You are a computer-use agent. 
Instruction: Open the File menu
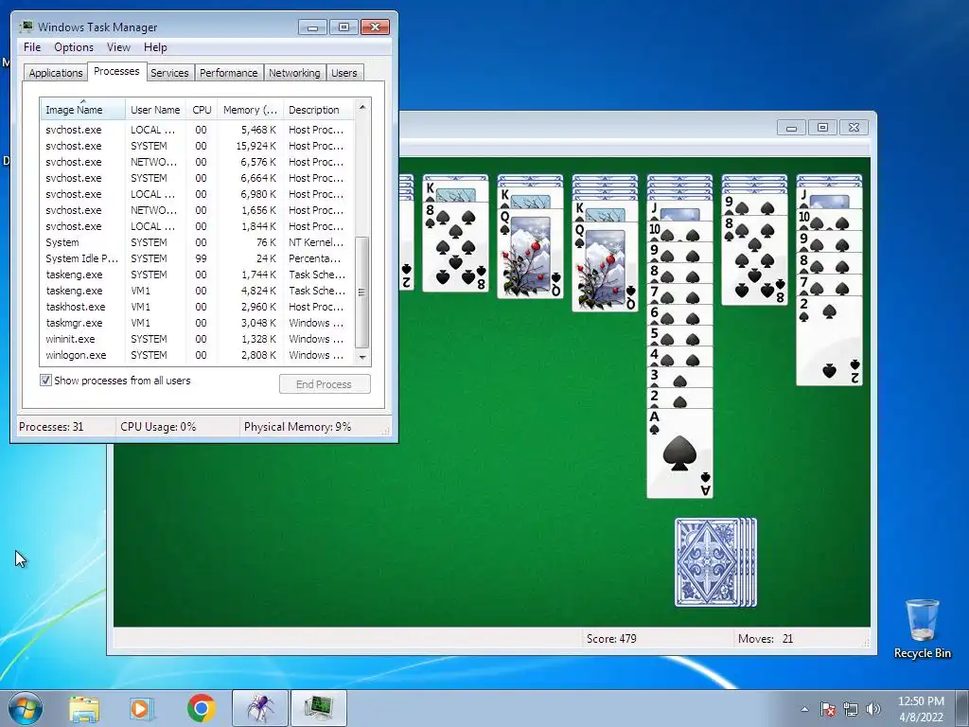32,47
